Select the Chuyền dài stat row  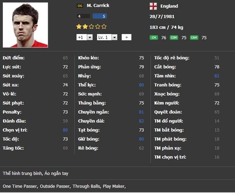[x=111, y=121]
